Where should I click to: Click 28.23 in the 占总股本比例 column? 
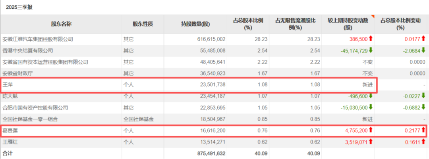[262, 39]
